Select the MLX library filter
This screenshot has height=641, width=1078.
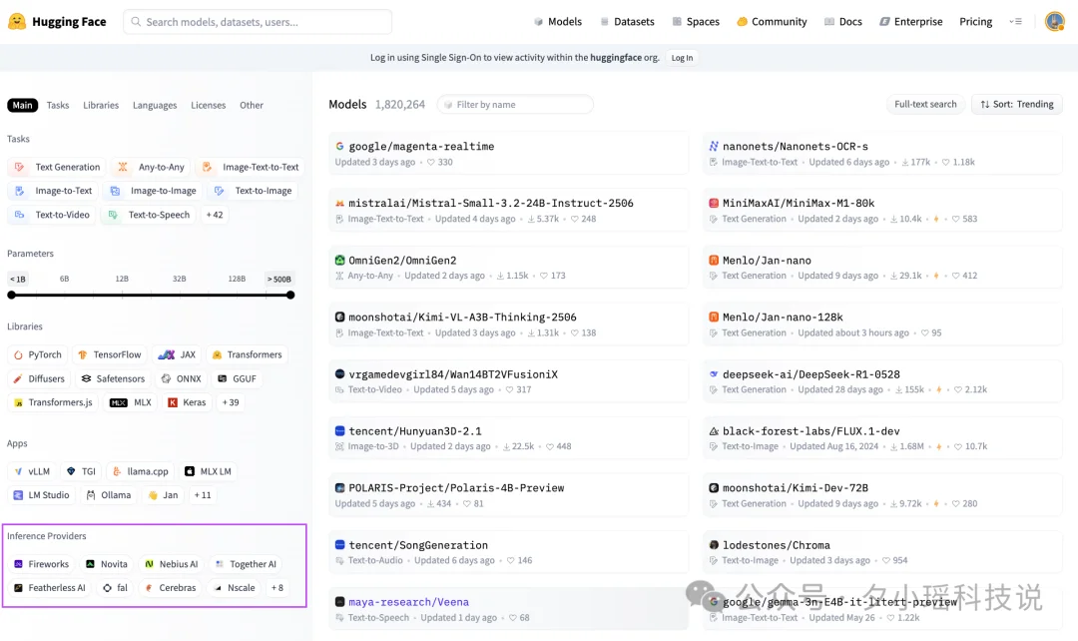point(131,402)
